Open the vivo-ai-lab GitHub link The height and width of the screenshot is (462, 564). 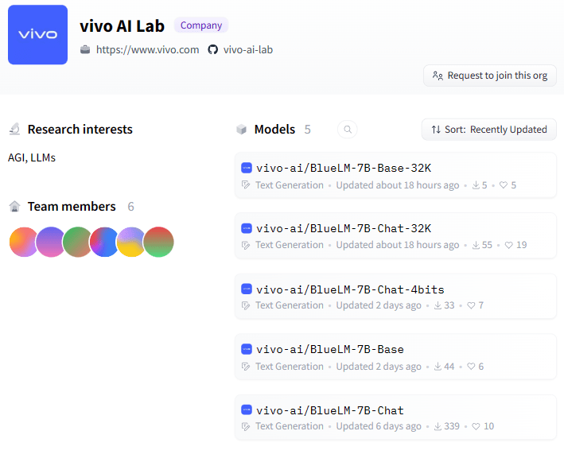(248, 49)
